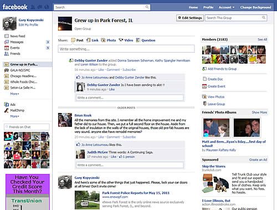
Task: Click thumbs-up icon beside '1 person'
Action: point(121,157)
